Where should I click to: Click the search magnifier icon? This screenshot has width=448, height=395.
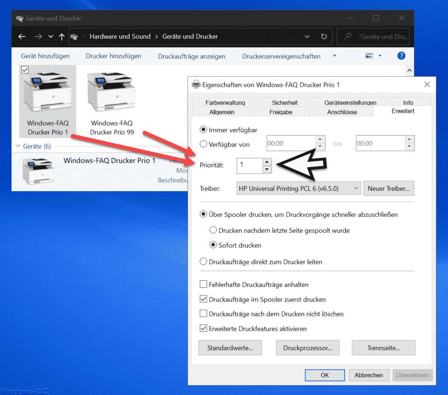[348, 36]
